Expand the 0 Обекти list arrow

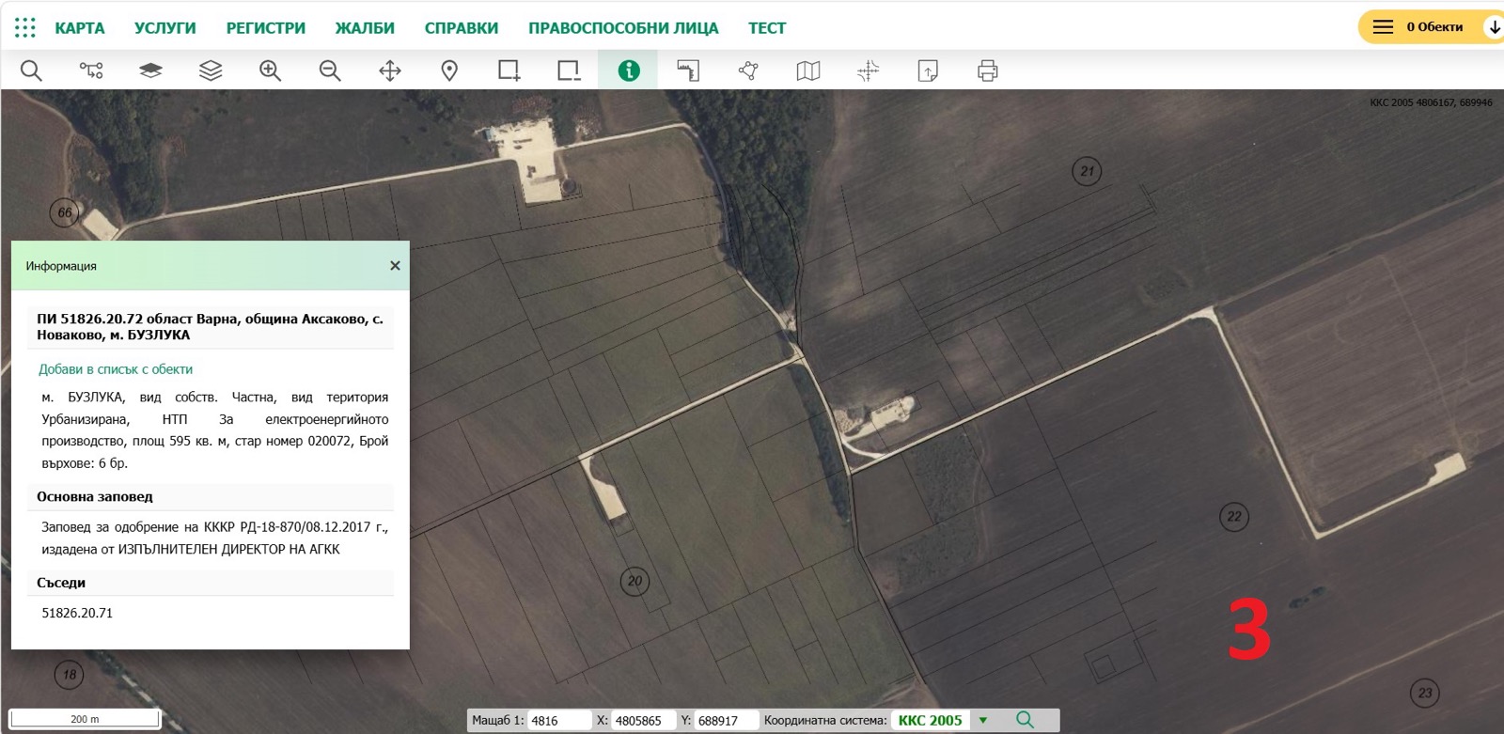point(1494,27)
